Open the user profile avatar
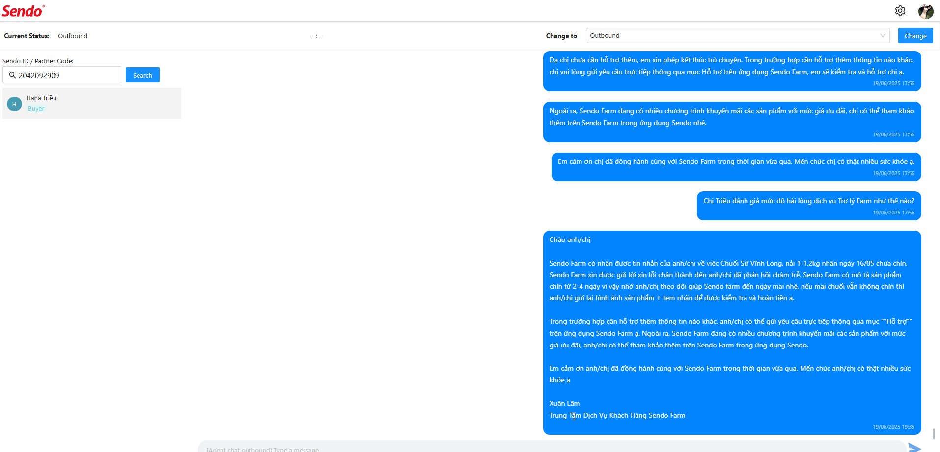This screenshot has width=940, height=452. point(926,11)
